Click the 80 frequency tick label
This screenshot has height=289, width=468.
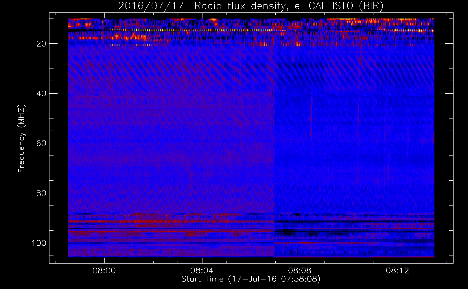[42, 193]
